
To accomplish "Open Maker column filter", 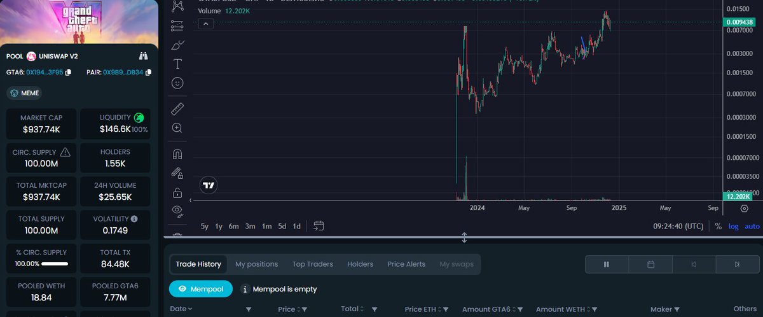I will point(677,309).
